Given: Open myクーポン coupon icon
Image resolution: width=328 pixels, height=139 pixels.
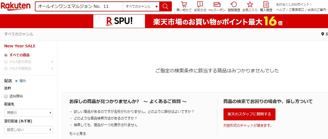Looking at the screenshot, I should [x=217, y=7].
